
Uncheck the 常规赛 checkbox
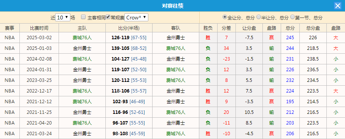108,17
